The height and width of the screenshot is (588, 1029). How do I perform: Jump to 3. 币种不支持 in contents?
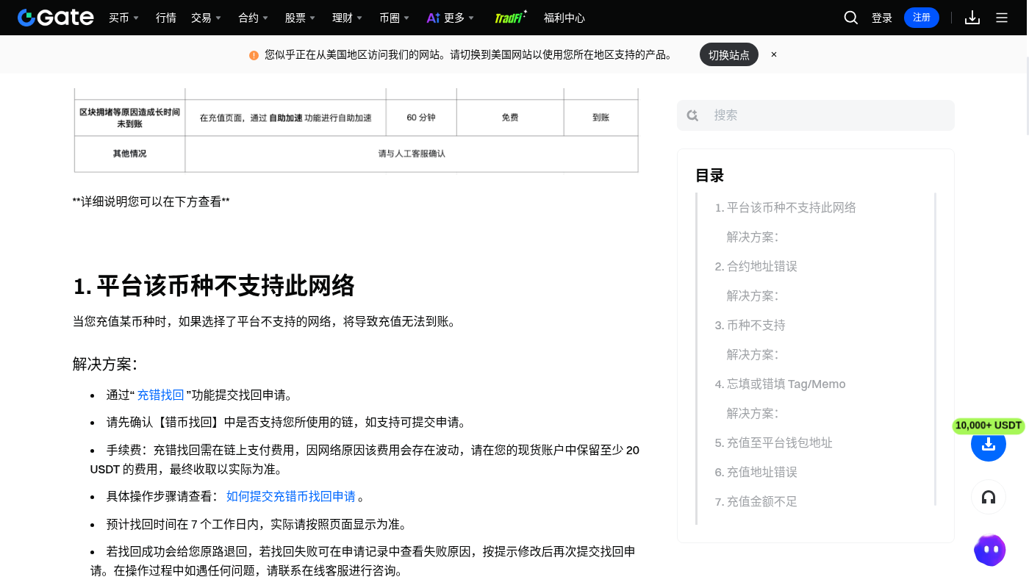750,325
